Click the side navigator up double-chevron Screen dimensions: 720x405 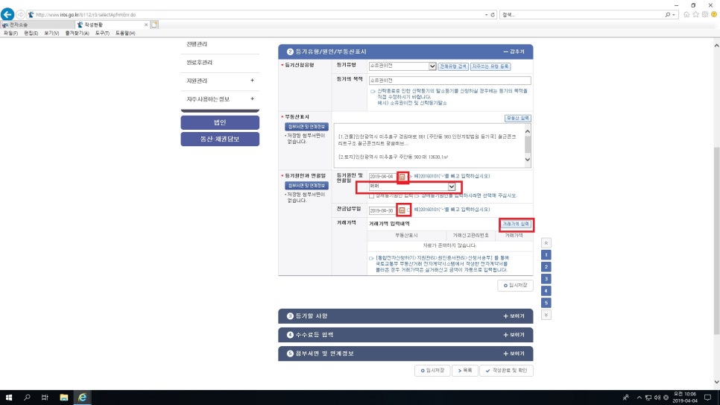546,242
